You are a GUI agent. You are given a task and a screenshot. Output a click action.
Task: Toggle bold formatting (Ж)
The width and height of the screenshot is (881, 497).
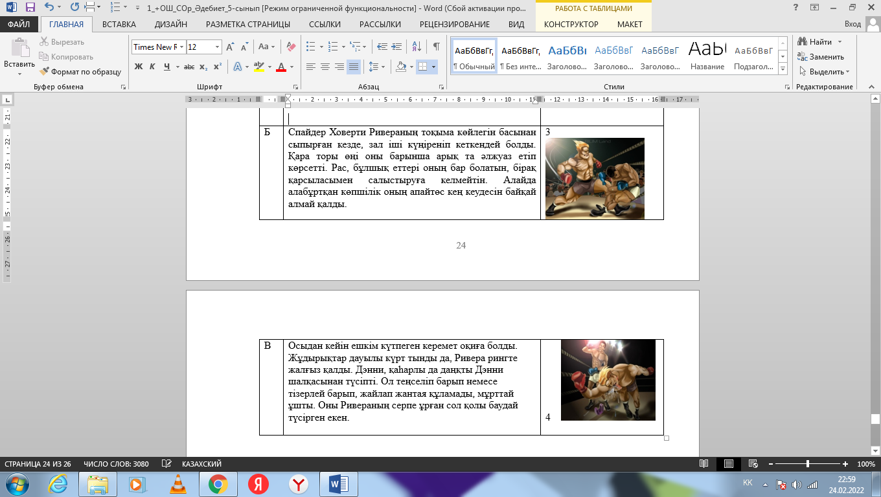[x=138, y=67]
